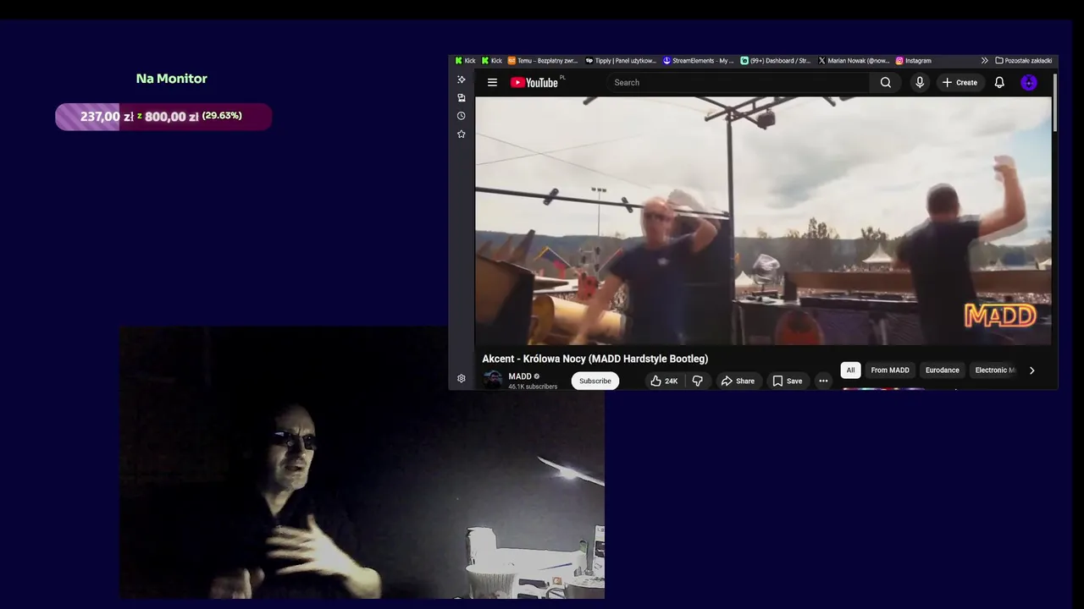Screen dimensions: 1084x609
Task: Open first Kick bookmark
Action: (466, 61)
